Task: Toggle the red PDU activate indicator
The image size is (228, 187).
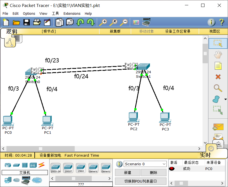Action: 172,169
